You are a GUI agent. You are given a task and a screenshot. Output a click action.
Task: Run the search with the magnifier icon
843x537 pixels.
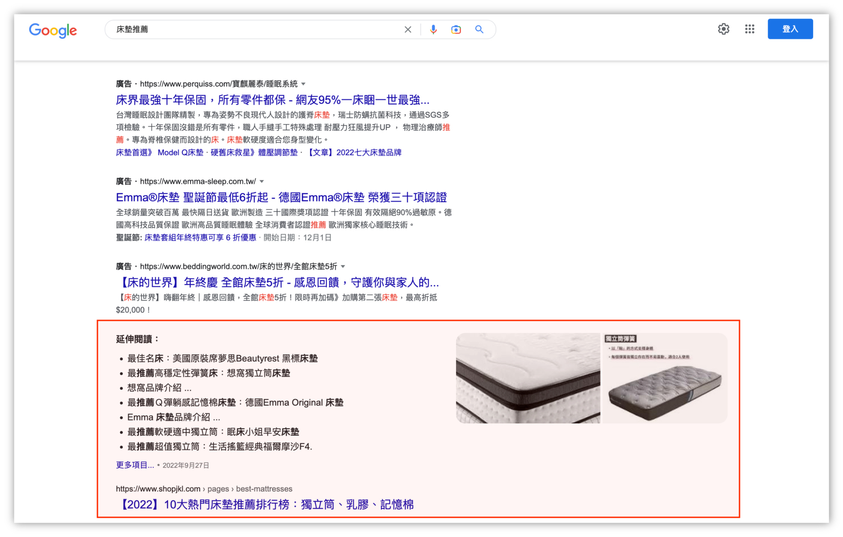479,29
